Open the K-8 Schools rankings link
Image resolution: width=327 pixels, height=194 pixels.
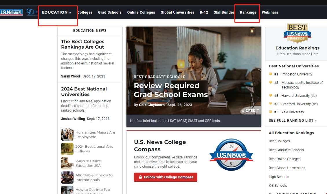[278, 185]
